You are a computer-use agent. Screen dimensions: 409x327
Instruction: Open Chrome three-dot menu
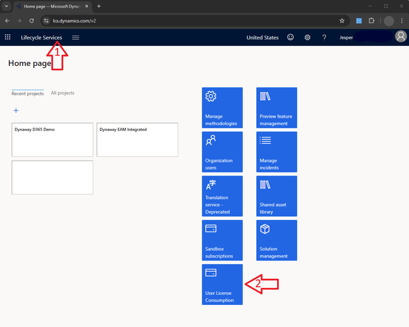[x=402, y=21]
